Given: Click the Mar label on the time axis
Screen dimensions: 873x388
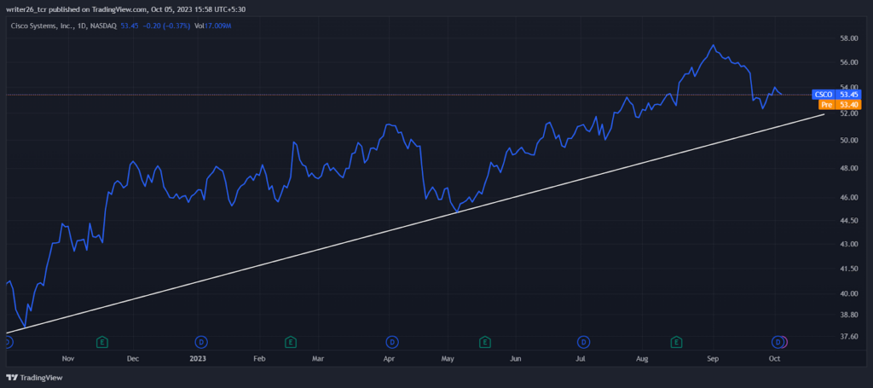Looking at the screenshot, I should point(318,359).
